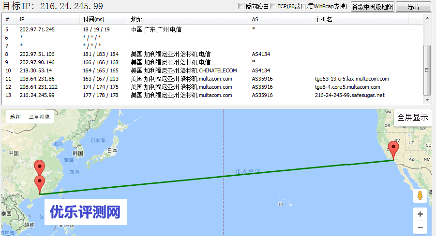Enable the 反向路由 checkbox
Image resolution: width=436 pixels, height=236 pixels.
click(241, 6)
